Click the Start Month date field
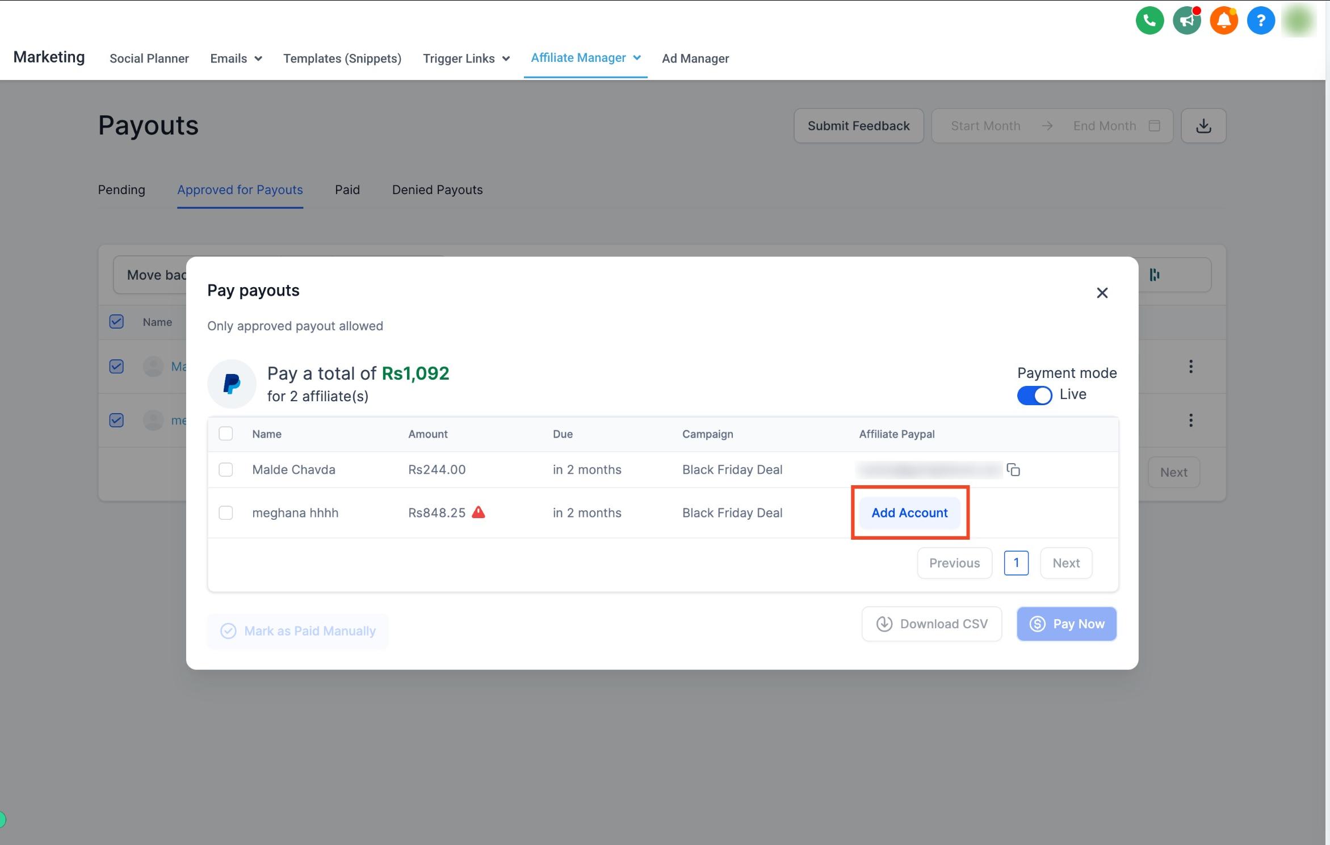This screenshot has height=845, width=1330. pyautogui.click(x=985, y=125)
